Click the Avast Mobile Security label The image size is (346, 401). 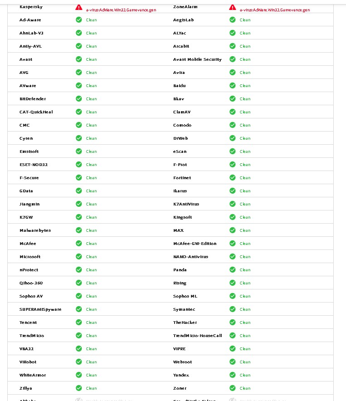tap(197, 59)
